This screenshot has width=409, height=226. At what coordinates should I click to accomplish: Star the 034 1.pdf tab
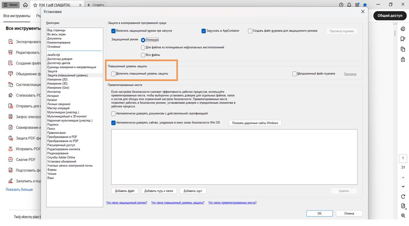[35, 5]
